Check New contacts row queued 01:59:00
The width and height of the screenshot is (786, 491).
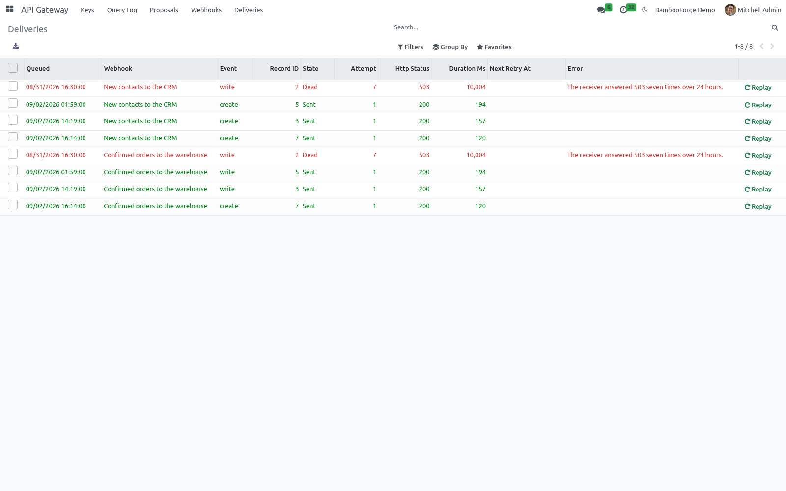pyautogui.click(x=13, y=103)
